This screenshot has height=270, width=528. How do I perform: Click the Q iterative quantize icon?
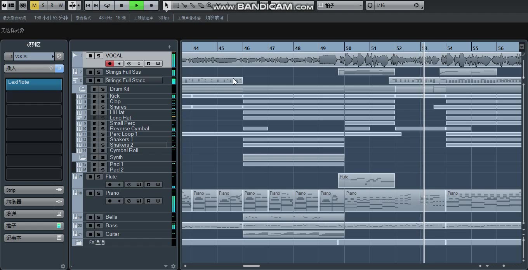(370, 5)
